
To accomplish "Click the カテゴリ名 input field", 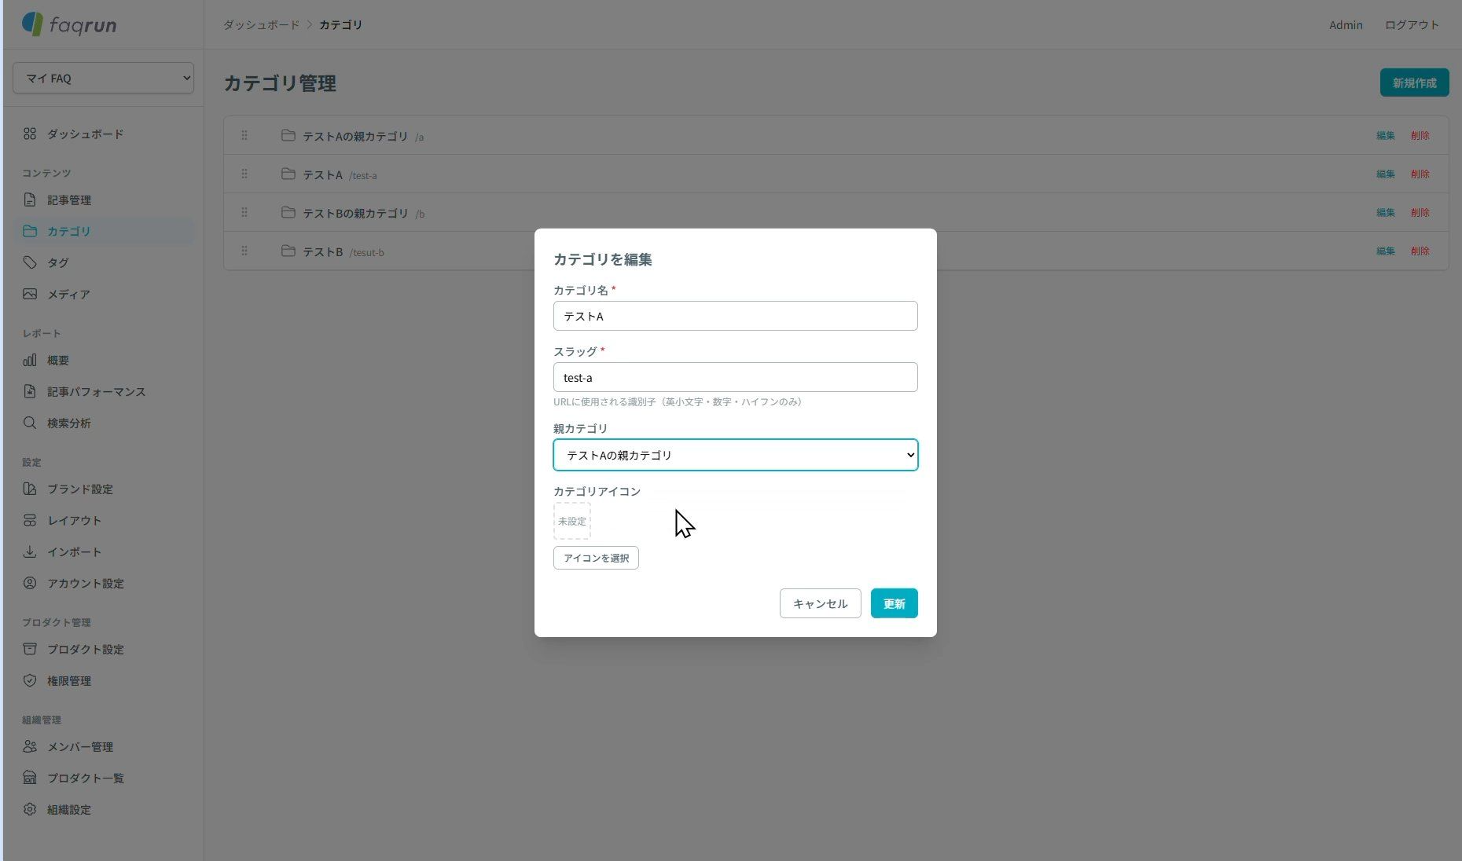I will point(736,316).
